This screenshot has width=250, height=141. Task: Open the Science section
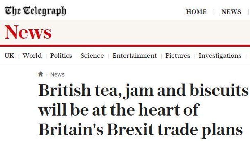click(92, 56)
